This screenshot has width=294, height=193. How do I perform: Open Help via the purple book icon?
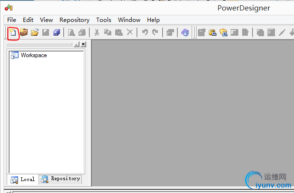[185, 32]
